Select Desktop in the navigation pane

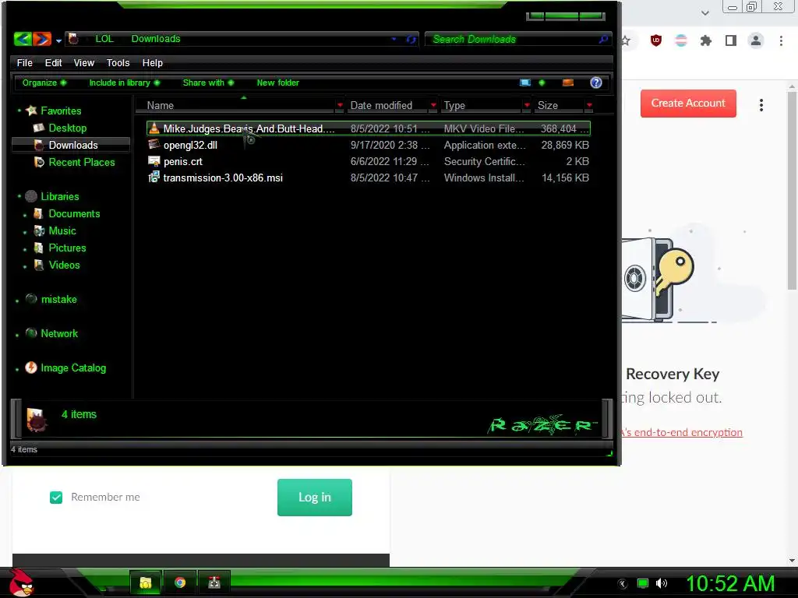67,128
